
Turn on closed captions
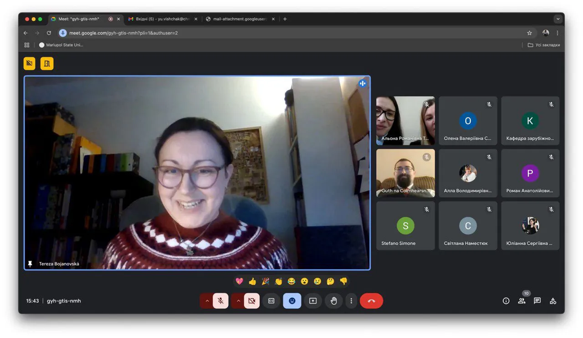coord(271,301)
